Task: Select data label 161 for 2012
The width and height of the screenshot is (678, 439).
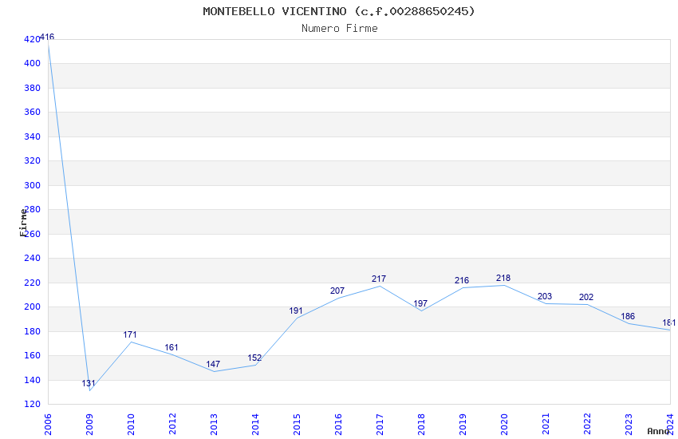Action: pyautogui.click(x=171, y=347)
